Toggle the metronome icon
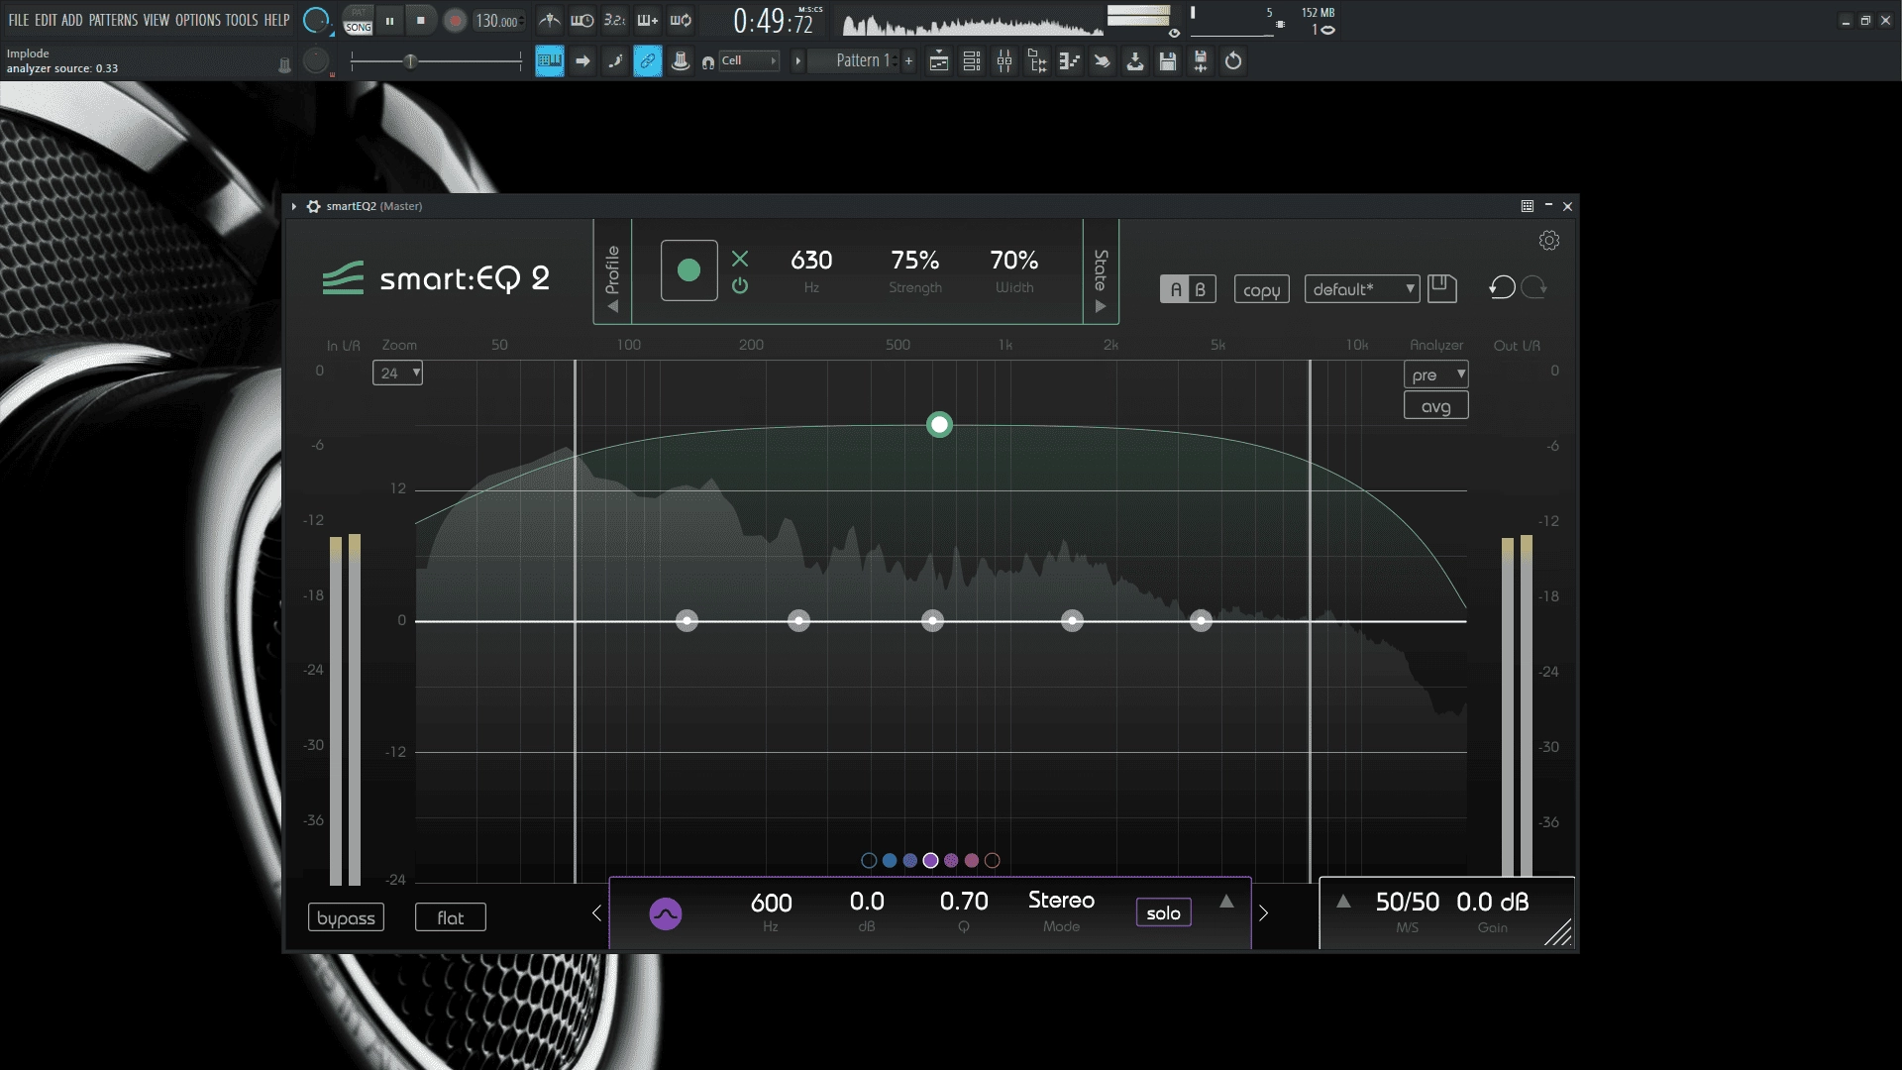 [549, 20]
